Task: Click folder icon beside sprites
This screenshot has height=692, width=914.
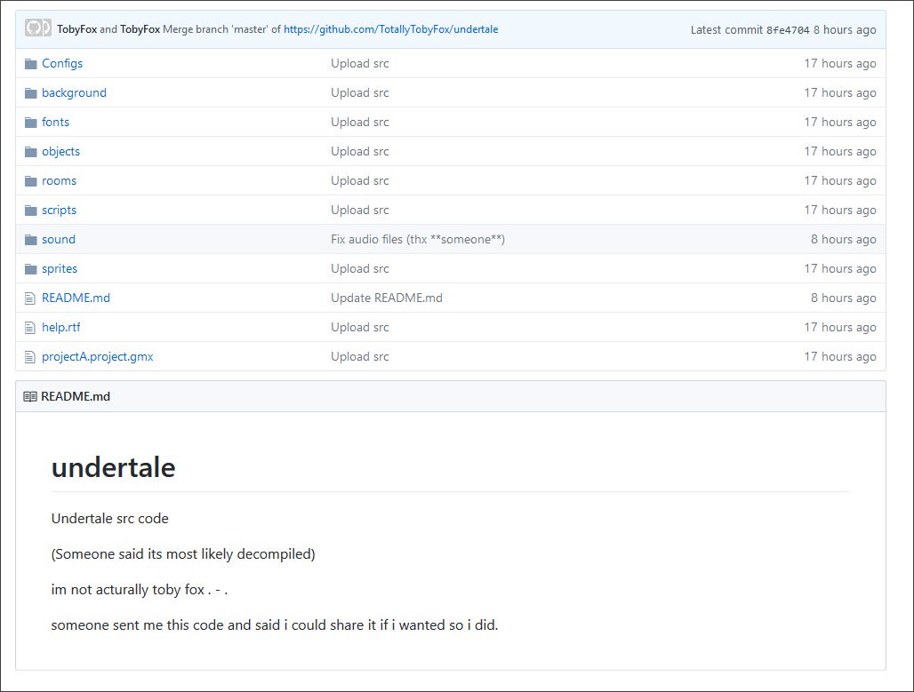Action: 31,269
